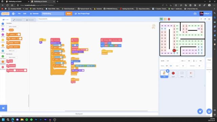Select the Variables block category
This screenshot has height=122, width=217.
(x=3, y=62)
